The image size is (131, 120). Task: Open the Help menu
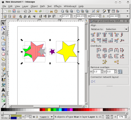81,6
